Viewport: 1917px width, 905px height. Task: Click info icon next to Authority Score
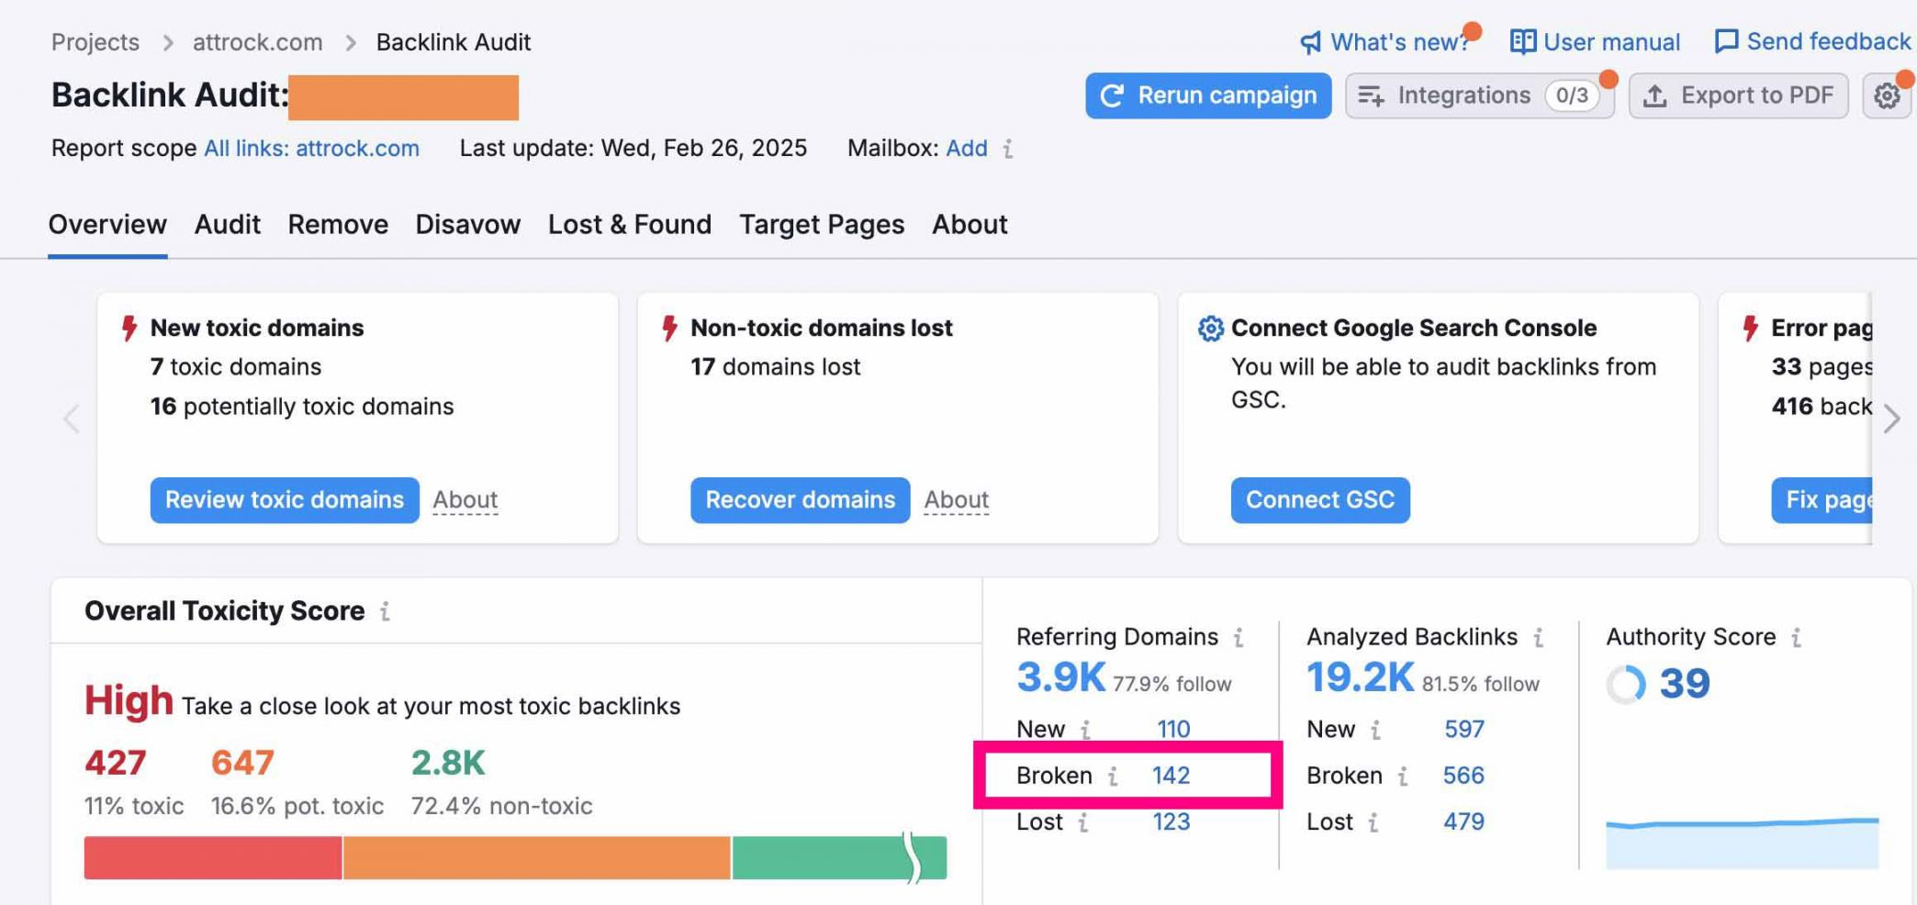[x=1797, y=637]
